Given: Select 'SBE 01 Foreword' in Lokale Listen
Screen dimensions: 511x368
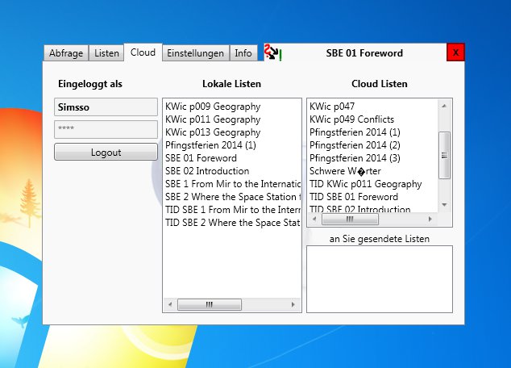Looking at the screenshot, I should point(232,158).
